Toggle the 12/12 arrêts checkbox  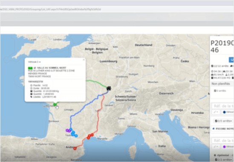[212, 66]
